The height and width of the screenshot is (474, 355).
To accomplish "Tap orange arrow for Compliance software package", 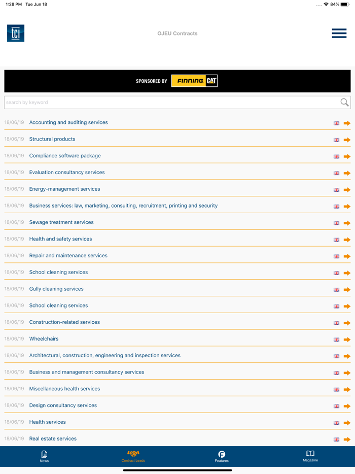I will pyautogui.click(x=347, y=156).
